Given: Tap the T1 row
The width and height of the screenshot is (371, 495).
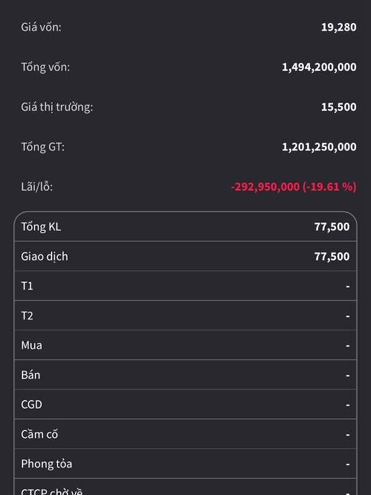Looking at the screenshot, I should point(185,286).
